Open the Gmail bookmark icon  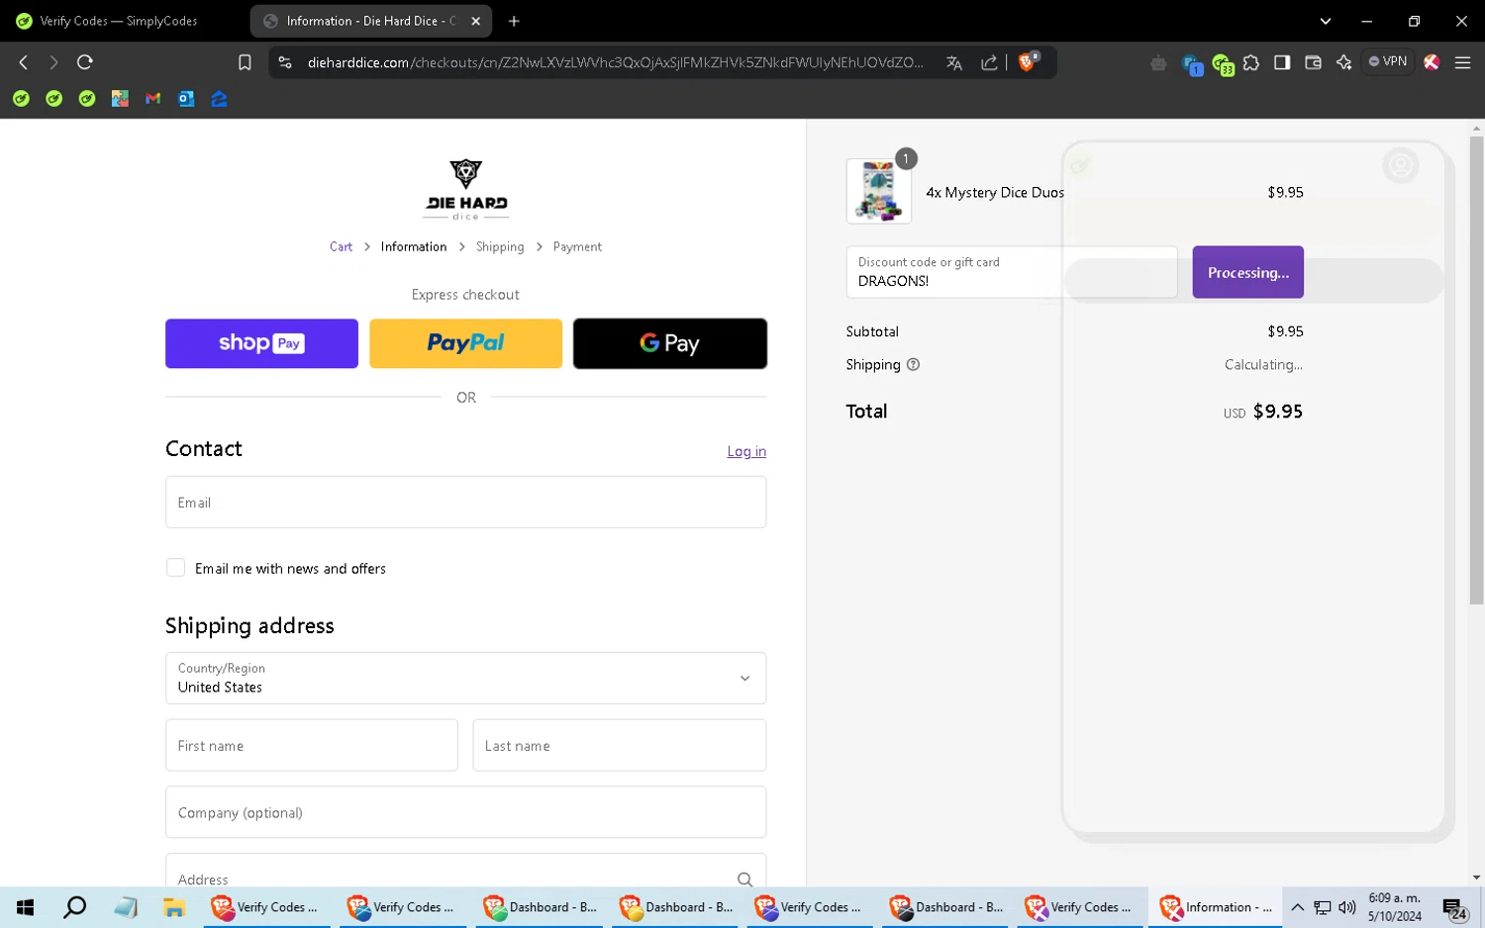pos(152,98)
